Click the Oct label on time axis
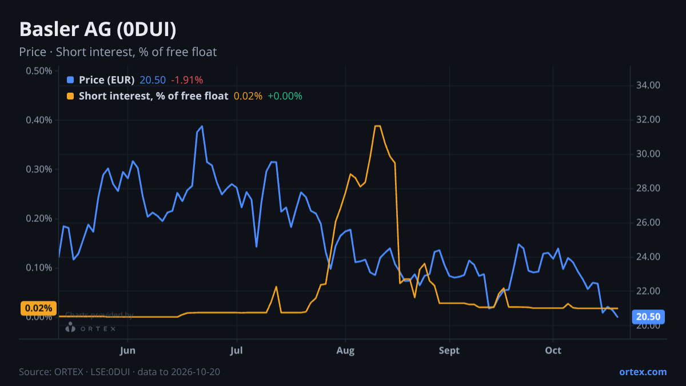The height and width of the screenshot is (386, 686). (553, 350)
